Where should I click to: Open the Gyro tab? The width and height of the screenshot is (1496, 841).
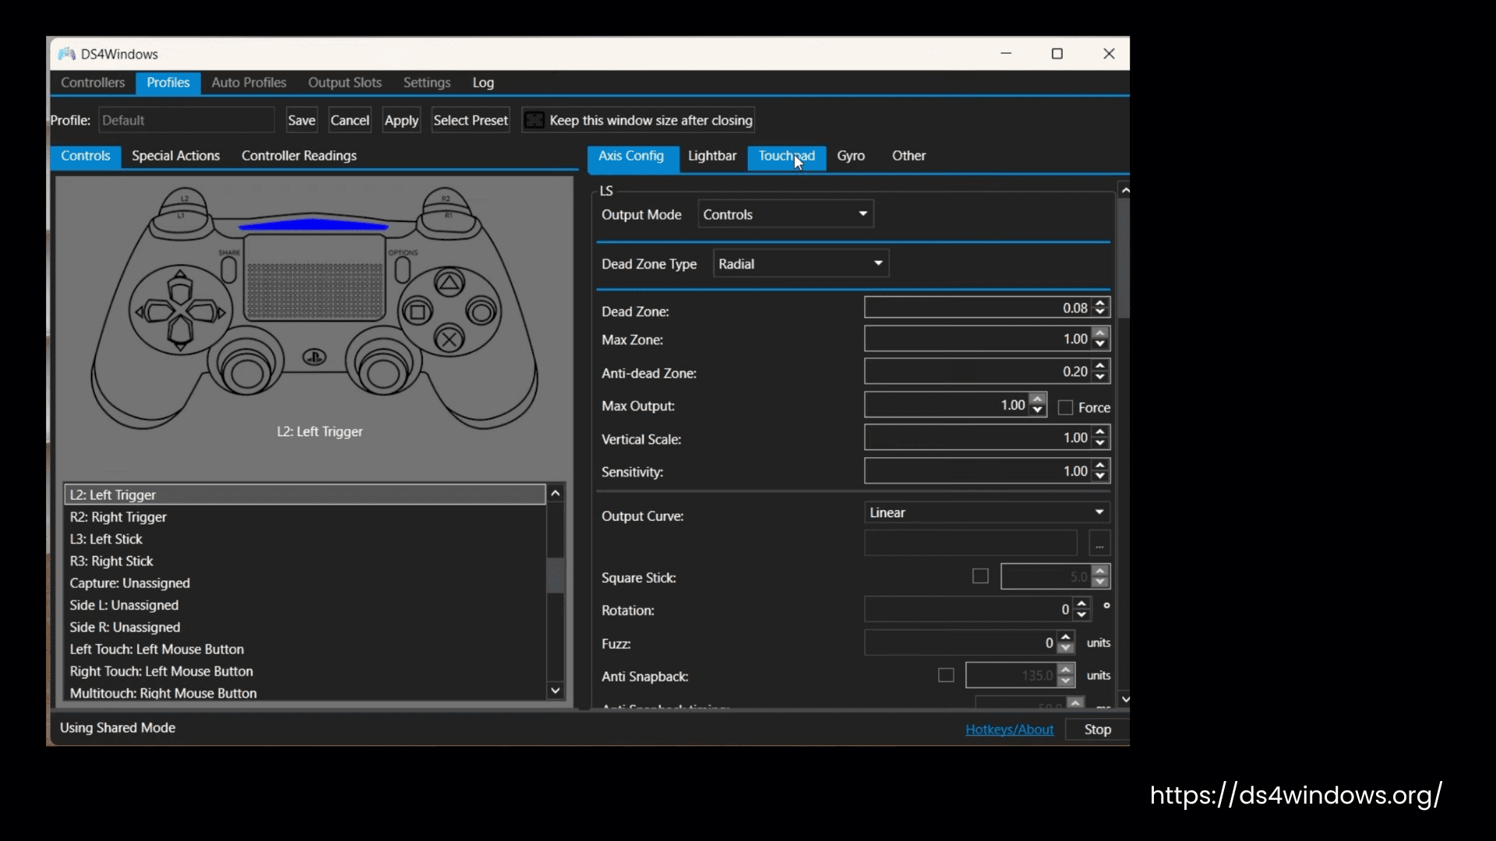tap(851, 156)
